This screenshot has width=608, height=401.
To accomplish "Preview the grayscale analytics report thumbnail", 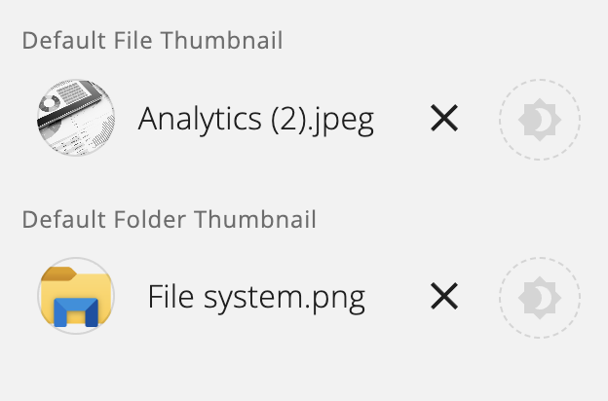I will [76, 118].
